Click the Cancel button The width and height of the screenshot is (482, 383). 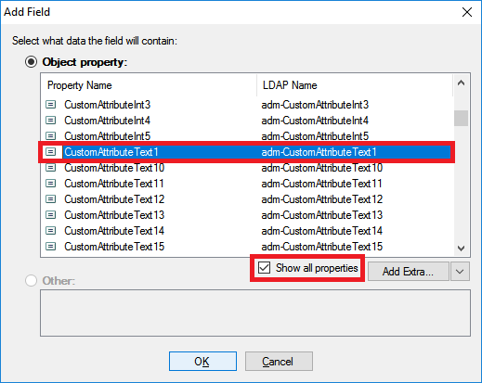click(x=279, y=361)
